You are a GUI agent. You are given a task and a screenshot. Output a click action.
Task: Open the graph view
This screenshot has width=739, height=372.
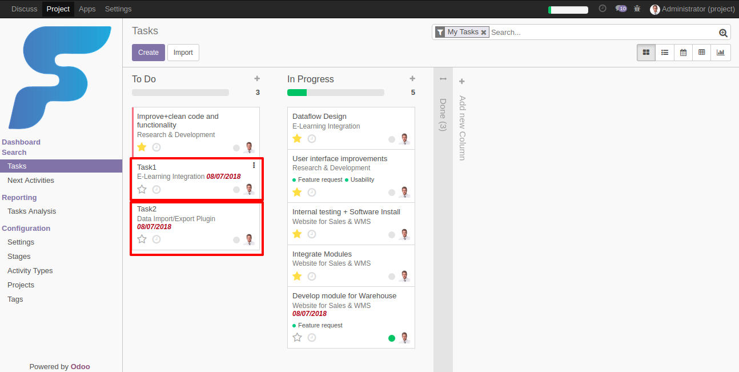pyautogui.click(x=721, y=53)
